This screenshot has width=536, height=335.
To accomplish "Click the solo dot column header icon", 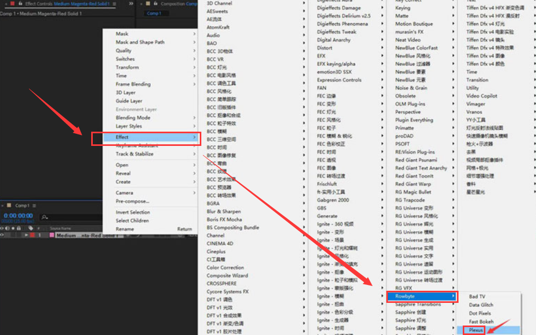I will 13,228.
